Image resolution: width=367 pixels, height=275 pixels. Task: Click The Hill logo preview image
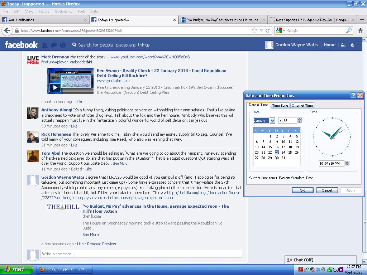pos(63,207)
